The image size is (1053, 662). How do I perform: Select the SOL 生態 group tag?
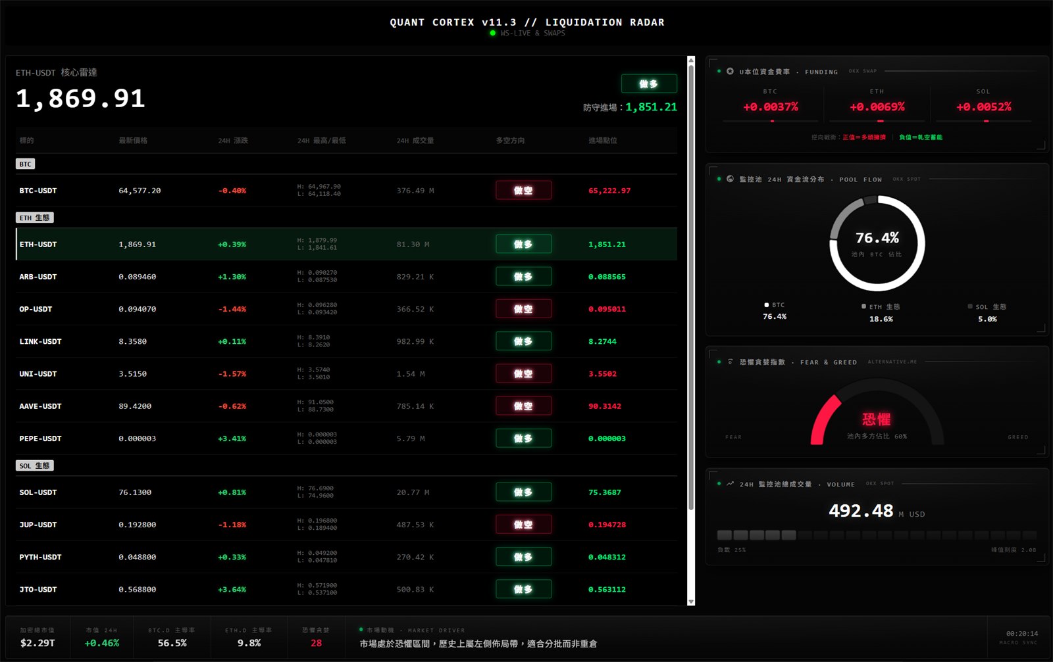click(35, 465)
